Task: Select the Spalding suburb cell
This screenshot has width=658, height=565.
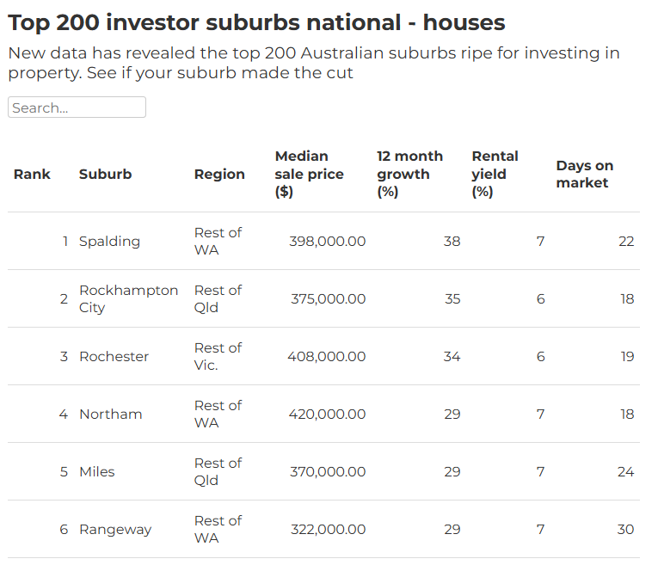Action: 109,242
